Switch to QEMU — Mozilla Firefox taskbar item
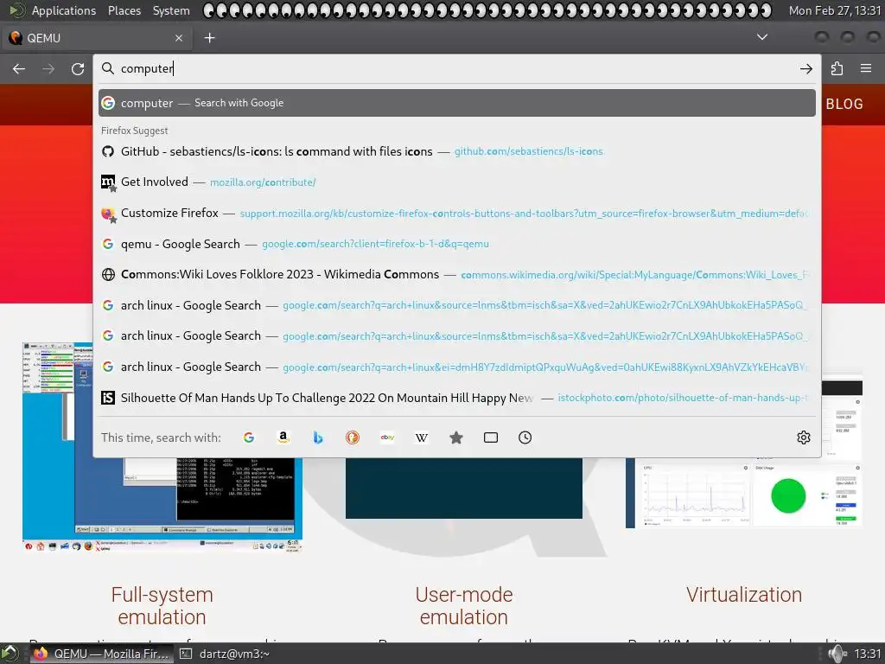This screenshot has height=664, width=885. [x=100, y=654]
